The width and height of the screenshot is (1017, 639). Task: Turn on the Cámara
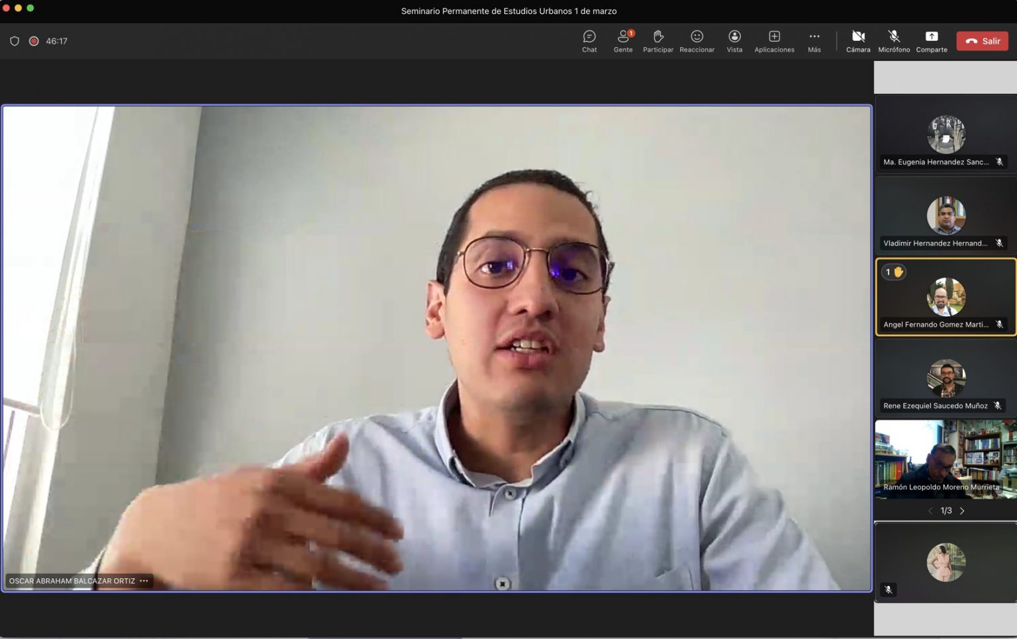point(858,41)
